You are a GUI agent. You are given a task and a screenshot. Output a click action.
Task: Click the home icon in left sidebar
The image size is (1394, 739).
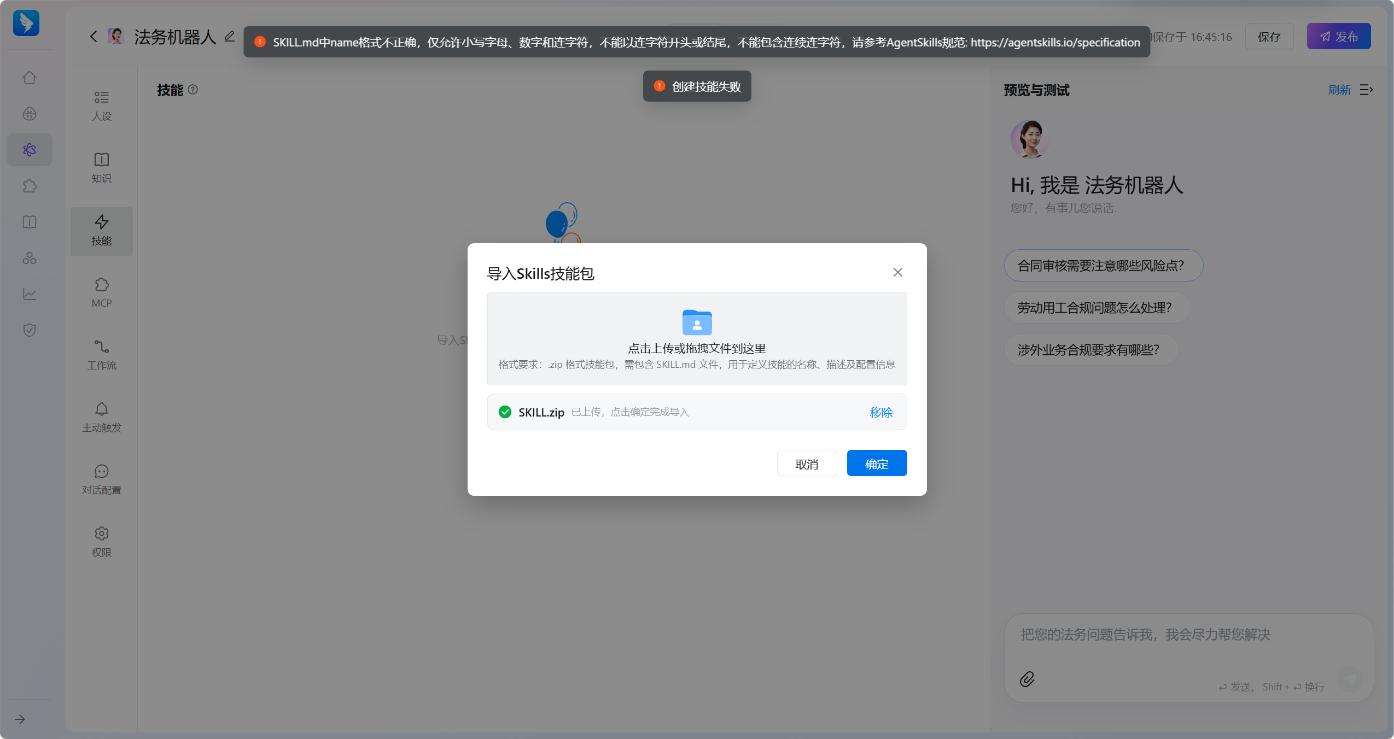(x=30, y=78)
